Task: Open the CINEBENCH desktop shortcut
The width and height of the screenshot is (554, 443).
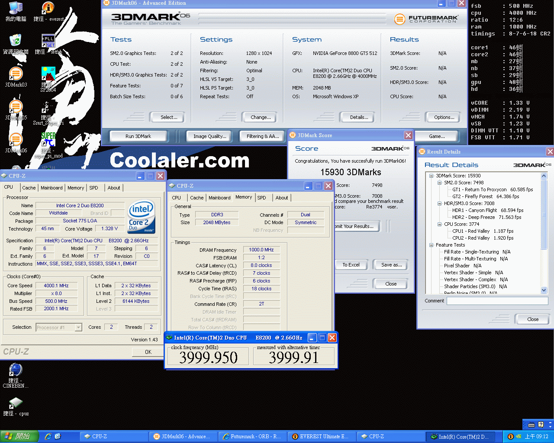Action: tap(16, 370)
